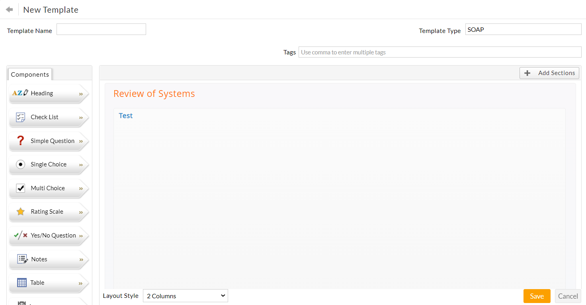
Task: Select the Yes/No Question icon
Action: coord(20,235)
